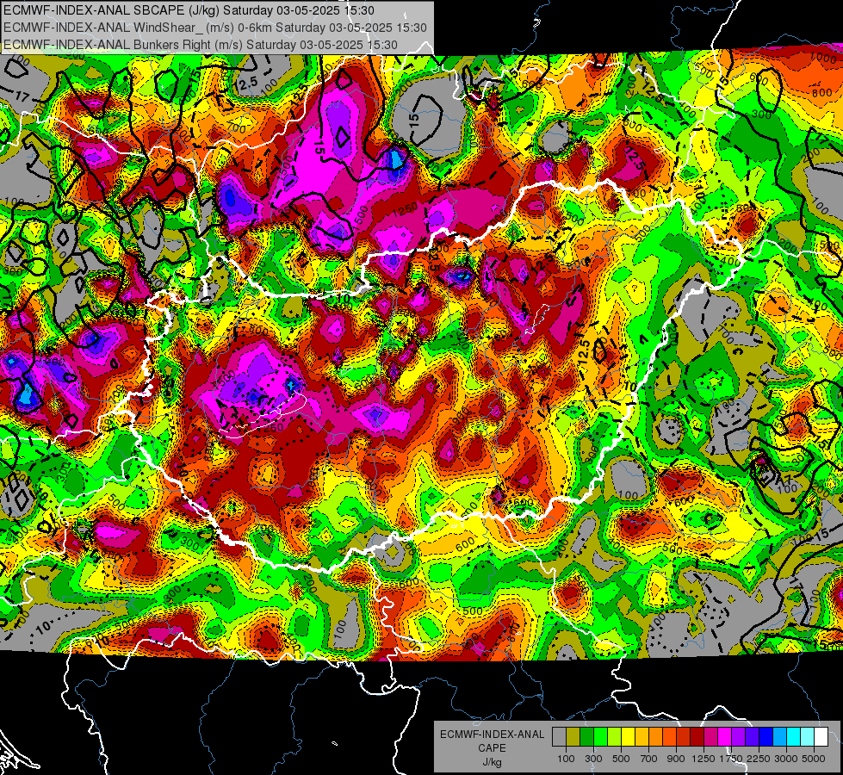The height and width of the screenshot is (775, 843).
Task: Click the olive swatch in the CAPE legend
Action: click(573, 737)
